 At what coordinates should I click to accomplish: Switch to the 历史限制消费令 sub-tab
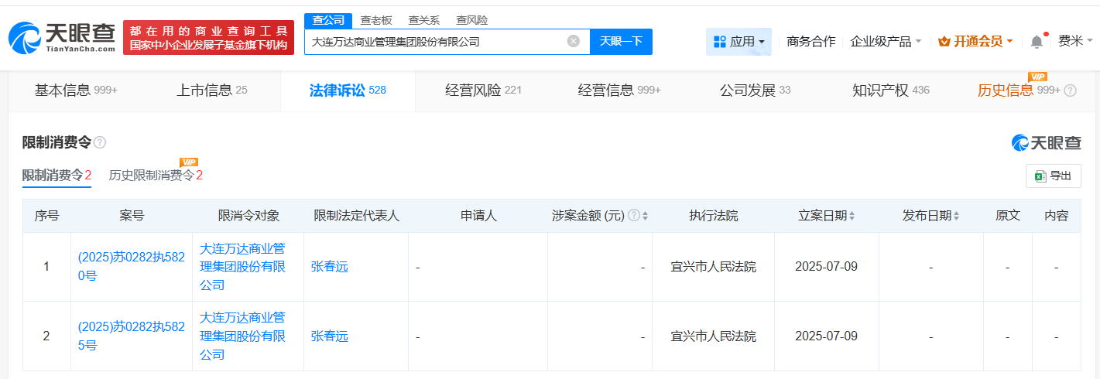155,176
